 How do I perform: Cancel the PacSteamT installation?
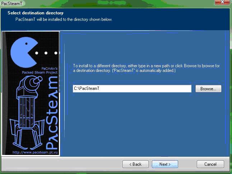pos(210,164)
